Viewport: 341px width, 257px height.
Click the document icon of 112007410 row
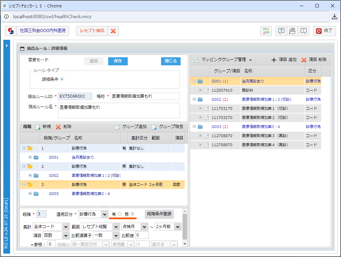click(x=207, y=90)
